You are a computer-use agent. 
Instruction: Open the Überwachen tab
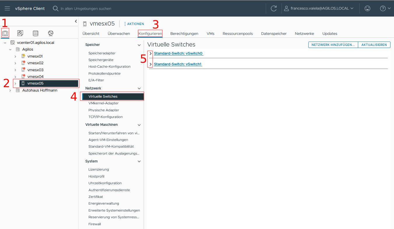(119, 33)
